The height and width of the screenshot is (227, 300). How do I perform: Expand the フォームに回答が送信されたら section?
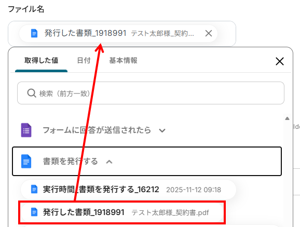coord(97,130)
